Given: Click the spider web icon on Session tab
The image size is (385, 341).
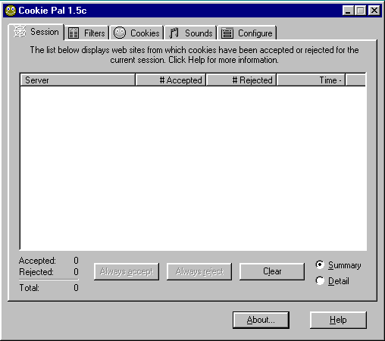Looking at the screenshot, I should pyautogui.click(x=20, y=32).
